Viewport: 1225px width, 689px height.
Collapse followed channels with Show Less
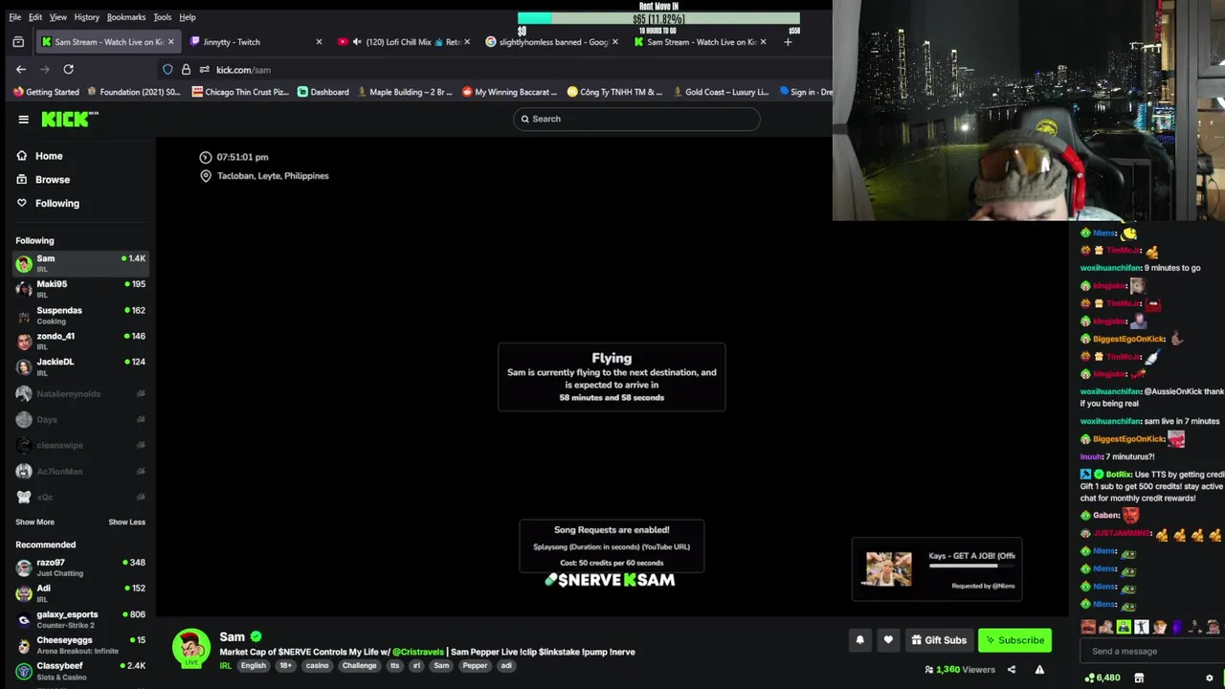[127, 522]
